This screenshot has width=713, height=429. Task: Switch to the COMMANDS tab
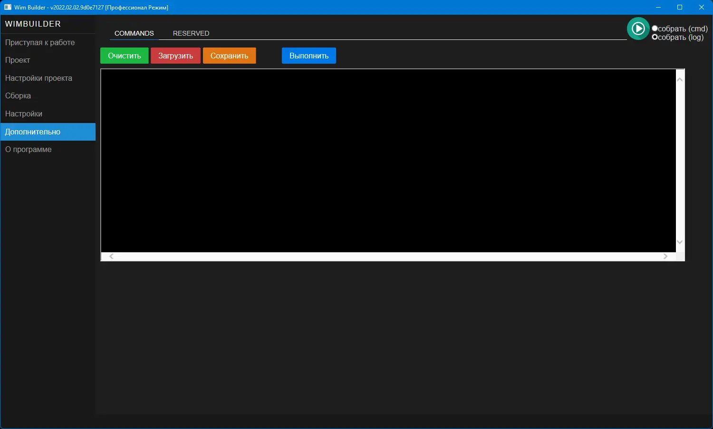point(134,33)
